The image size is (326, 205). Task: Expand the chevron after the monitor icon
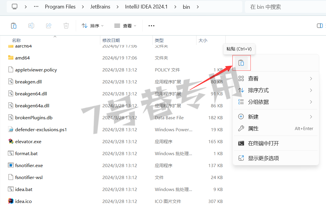coord(26,7)
